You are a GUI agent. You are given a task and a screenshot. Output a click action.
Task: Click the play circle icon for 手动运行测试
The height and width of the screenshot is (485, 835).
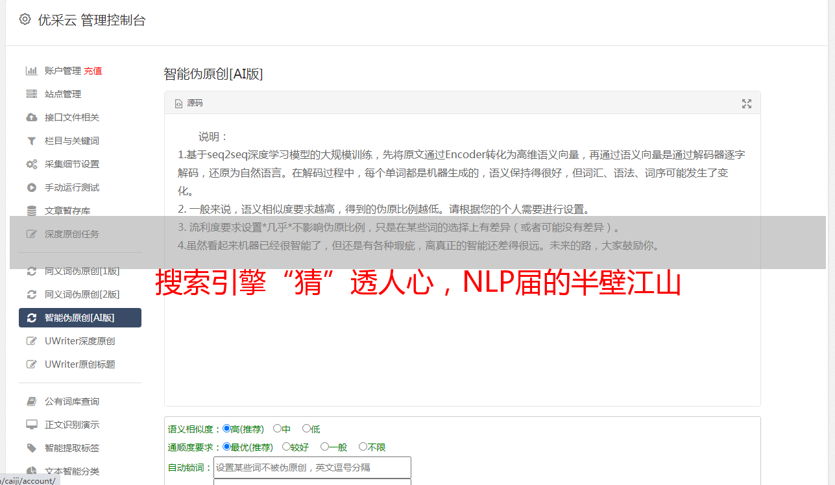coord(31,187)
